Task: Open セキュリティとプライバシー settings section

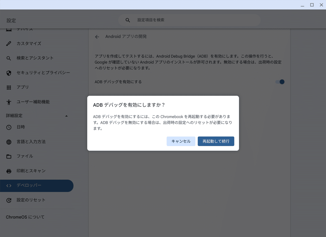Action: pyautogui.click(x=37, y=73)
